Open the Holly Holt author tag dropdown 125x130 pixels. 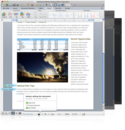tap(15, 86)
